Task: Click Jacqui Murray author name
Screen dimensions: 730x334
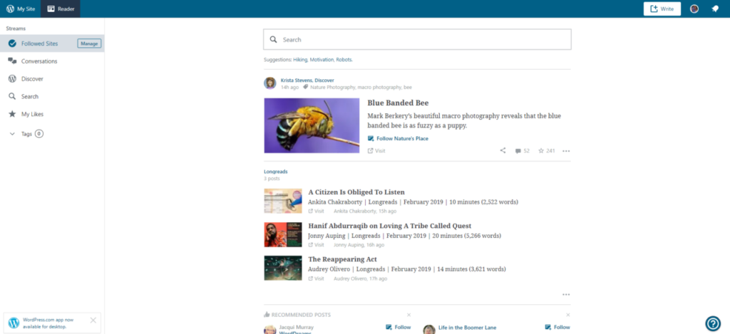Action: [296, 327]
